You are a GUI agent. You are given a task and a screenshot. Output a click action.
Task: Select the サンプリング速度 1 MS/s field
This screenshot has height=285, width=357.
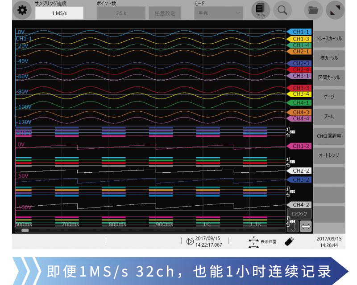click(59, 13)
